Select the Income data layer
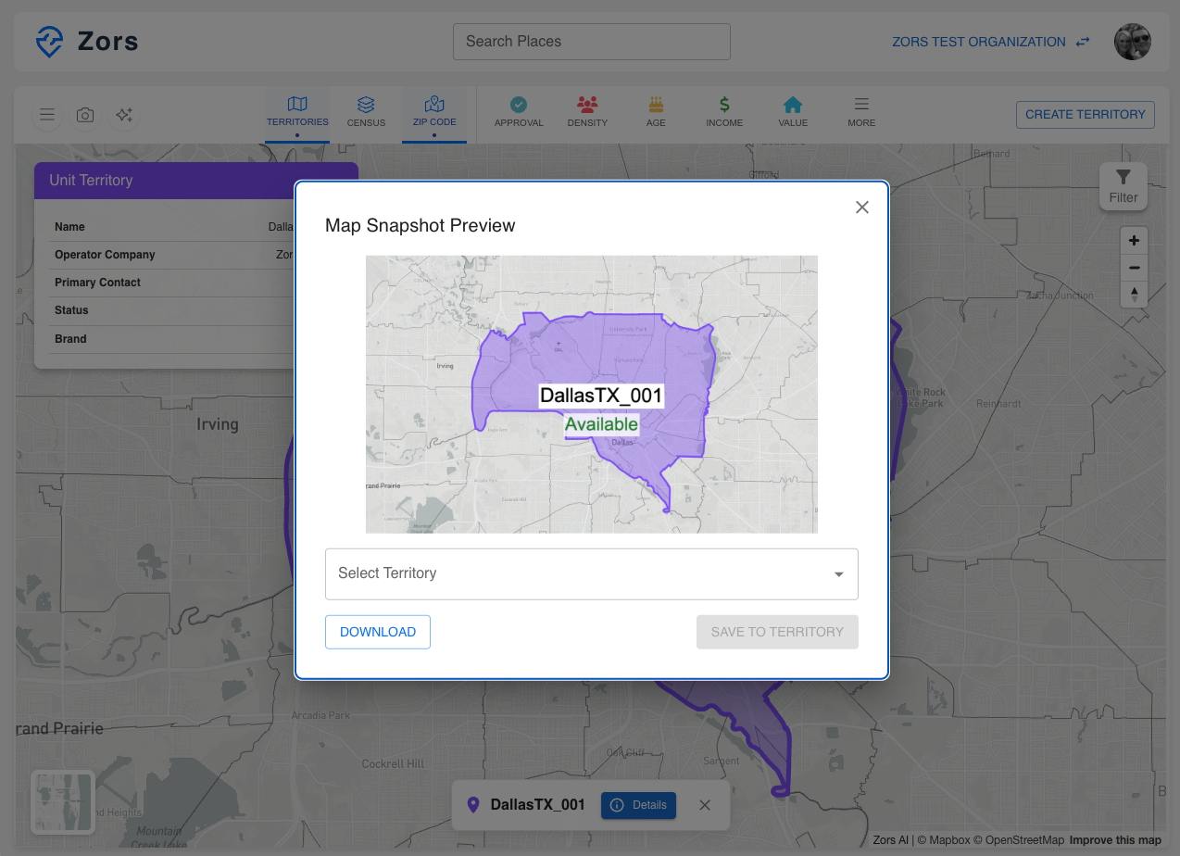 pyautogui.click(x=724, y=112)
